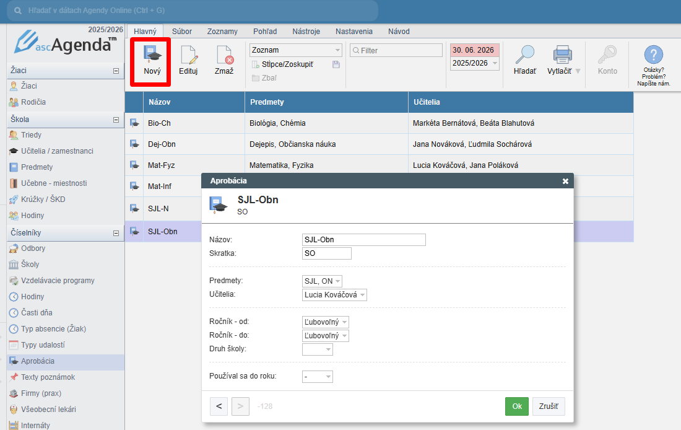681x430 pixels.
Task: Click the 30. 06. 2026 date field
Action: [474, 50]
